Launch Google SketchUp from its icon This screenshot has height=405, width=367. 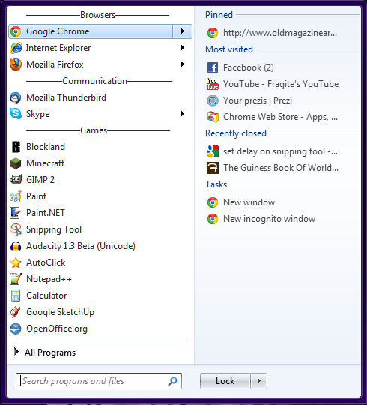[x=16, y=312]
